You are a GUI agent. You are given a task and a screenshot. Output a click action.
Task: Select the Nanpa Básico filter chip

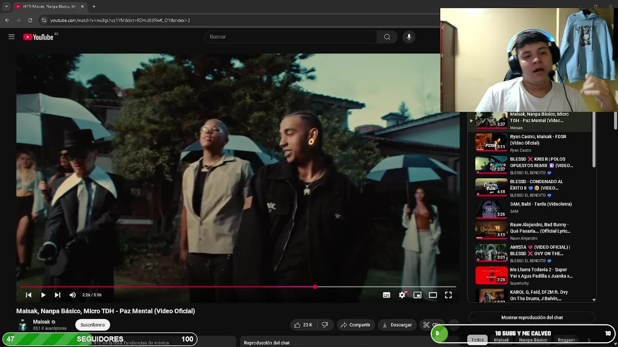pos(533,340)
